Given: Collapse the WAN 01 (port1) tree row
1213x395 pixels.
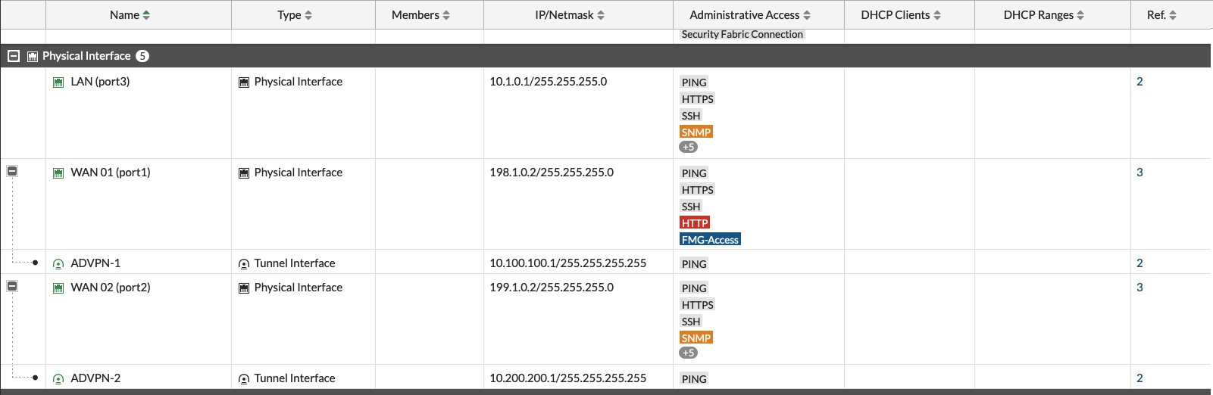Looking at the screenshot, I should point(12,171).
